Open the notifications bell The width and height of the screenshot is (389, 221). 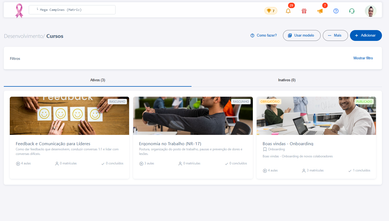(x=288, y=11)
